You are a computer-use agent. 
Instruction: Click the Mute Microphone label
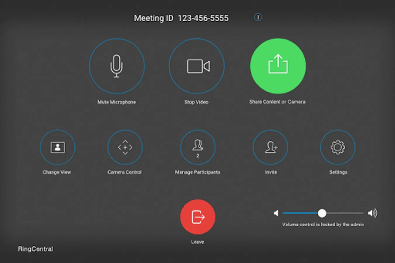[x=117, y=102]
